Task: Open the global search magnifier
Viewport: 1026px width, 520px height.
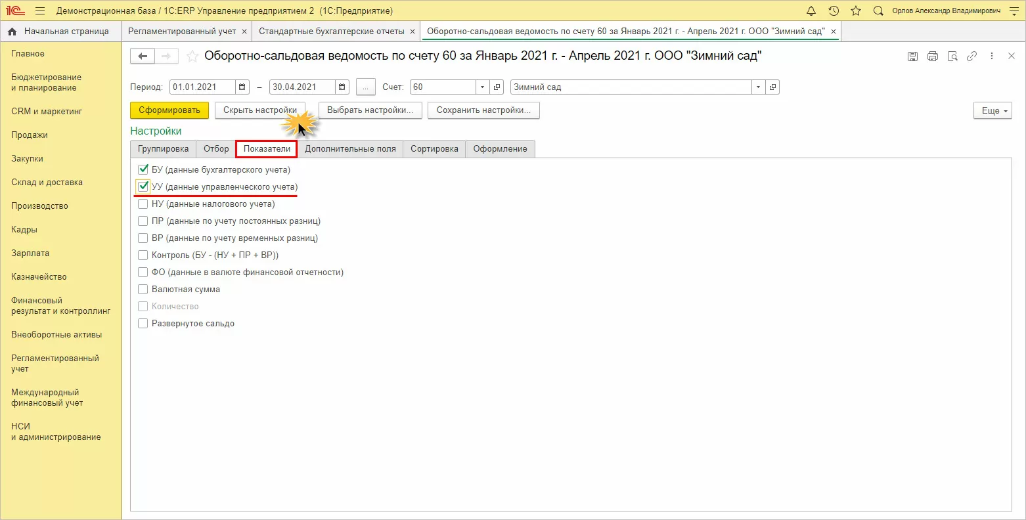Action: 878,11
